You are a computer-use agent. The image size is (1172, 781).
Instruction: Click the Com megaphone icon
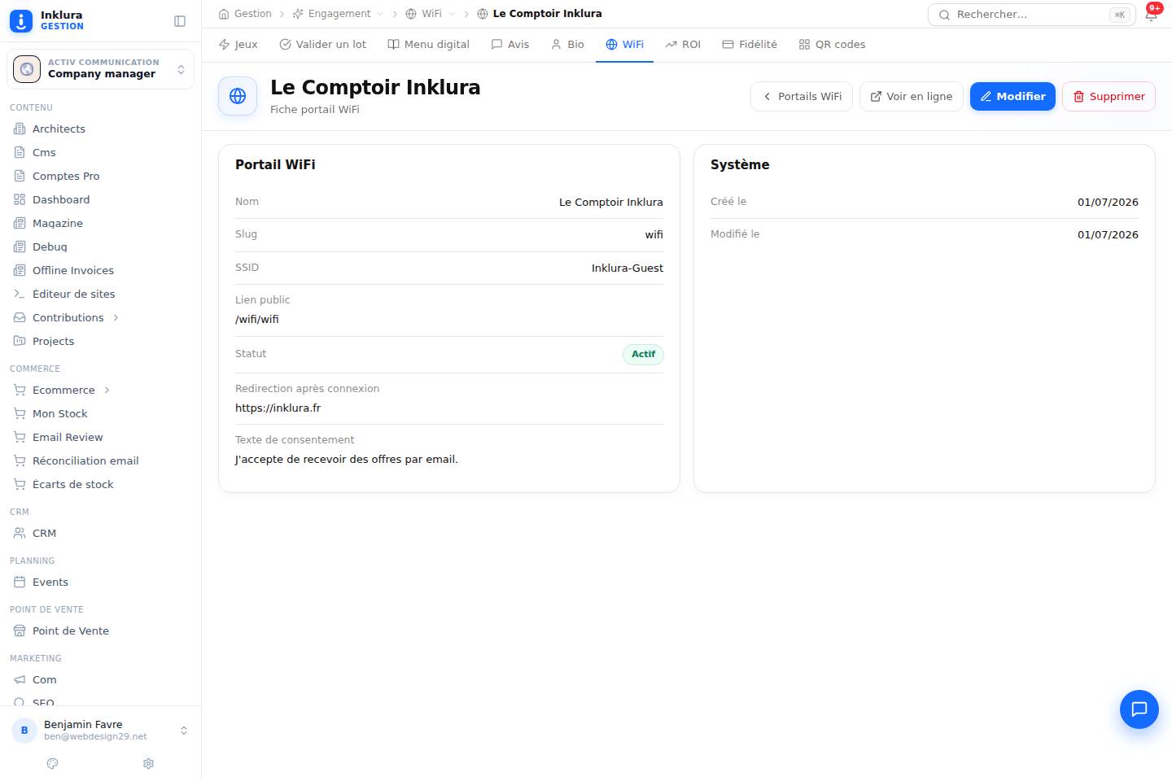point(20,679)
